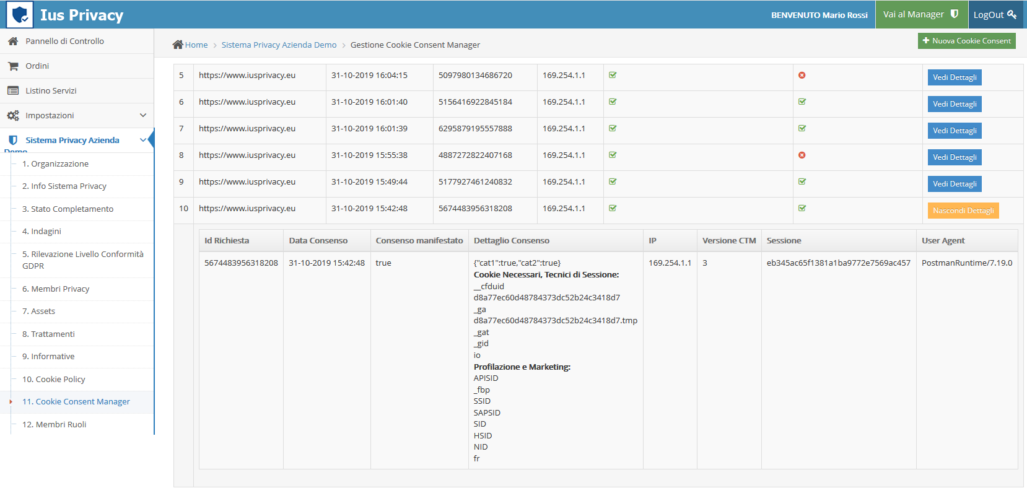The image size is (1027, 501).
Task: Click Vedi Dettagli for row 7
Action: [x=955, y=131]
